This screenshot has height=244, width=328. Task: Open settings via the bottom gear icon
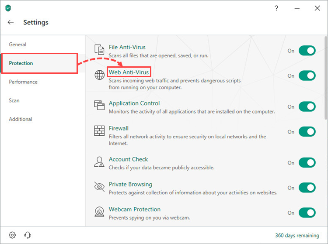coord(12,235)
